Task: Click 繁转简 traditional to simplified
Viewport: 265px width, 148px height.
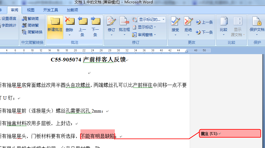Action: pyautogui.click(x=30, y=19)
